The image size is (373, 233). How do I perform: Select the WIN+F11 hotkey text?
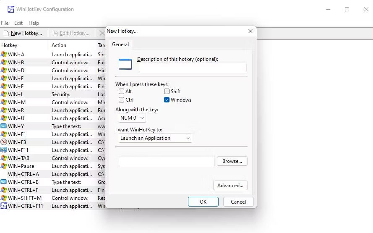(x=18, y=150)
